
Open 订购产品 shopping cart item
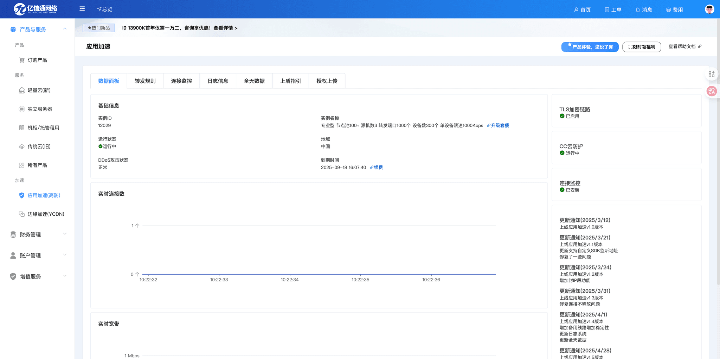(37, 60)
